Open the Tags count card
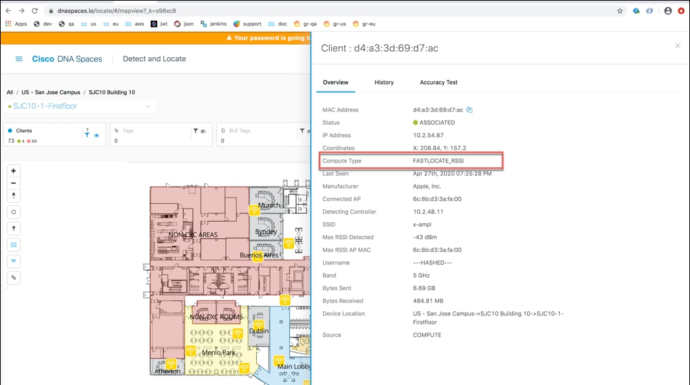 pos(160,134)
